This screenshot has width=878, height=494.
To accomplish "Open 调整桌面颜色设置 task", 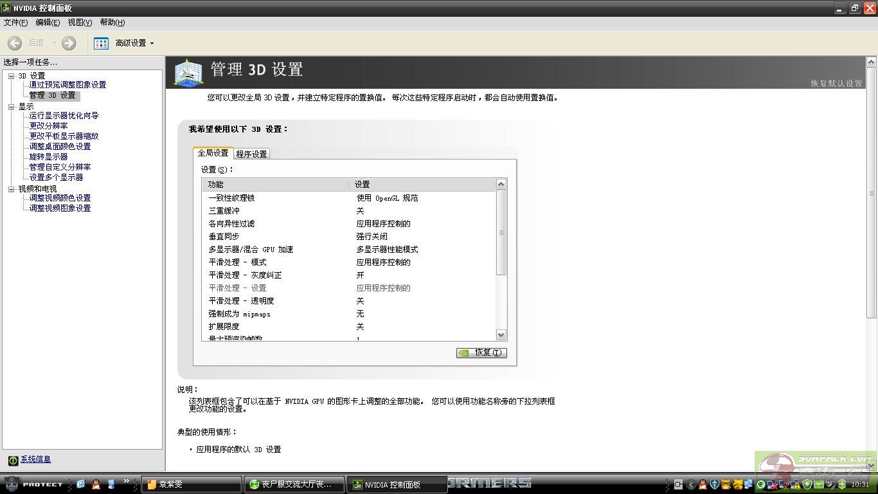I will click(60, 147).
